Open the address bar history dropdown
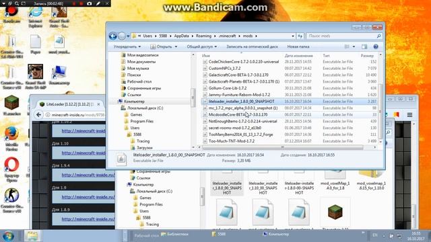This screenshot has height=242, width=431. point(293,36)
